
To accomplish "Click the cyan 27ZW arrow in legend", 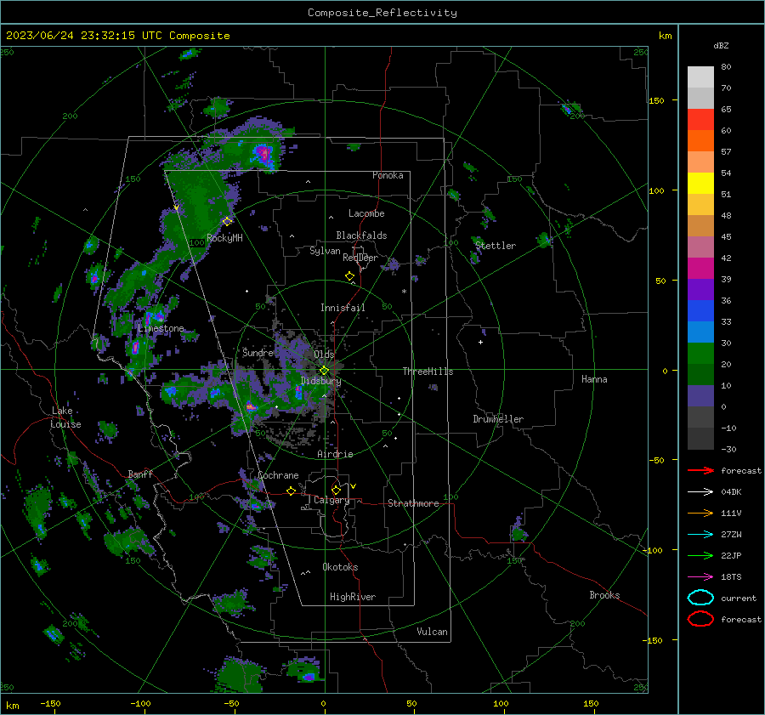I will [700, 535].
